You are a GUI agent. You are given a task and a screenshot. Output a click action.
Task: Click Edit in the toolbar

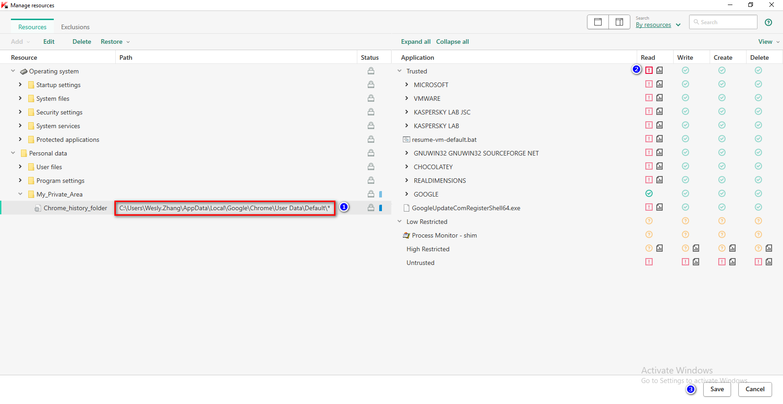point(49,41)
